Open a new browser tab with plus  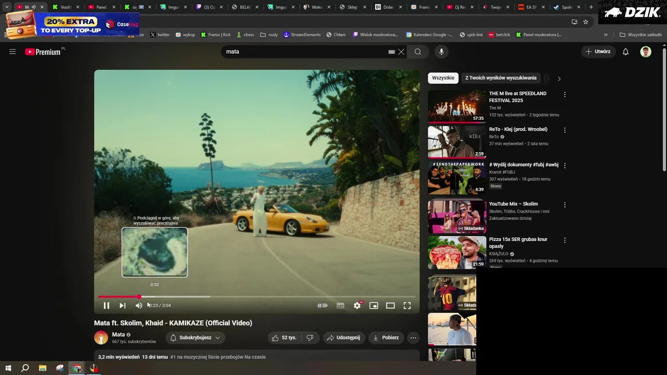[591, 7]
